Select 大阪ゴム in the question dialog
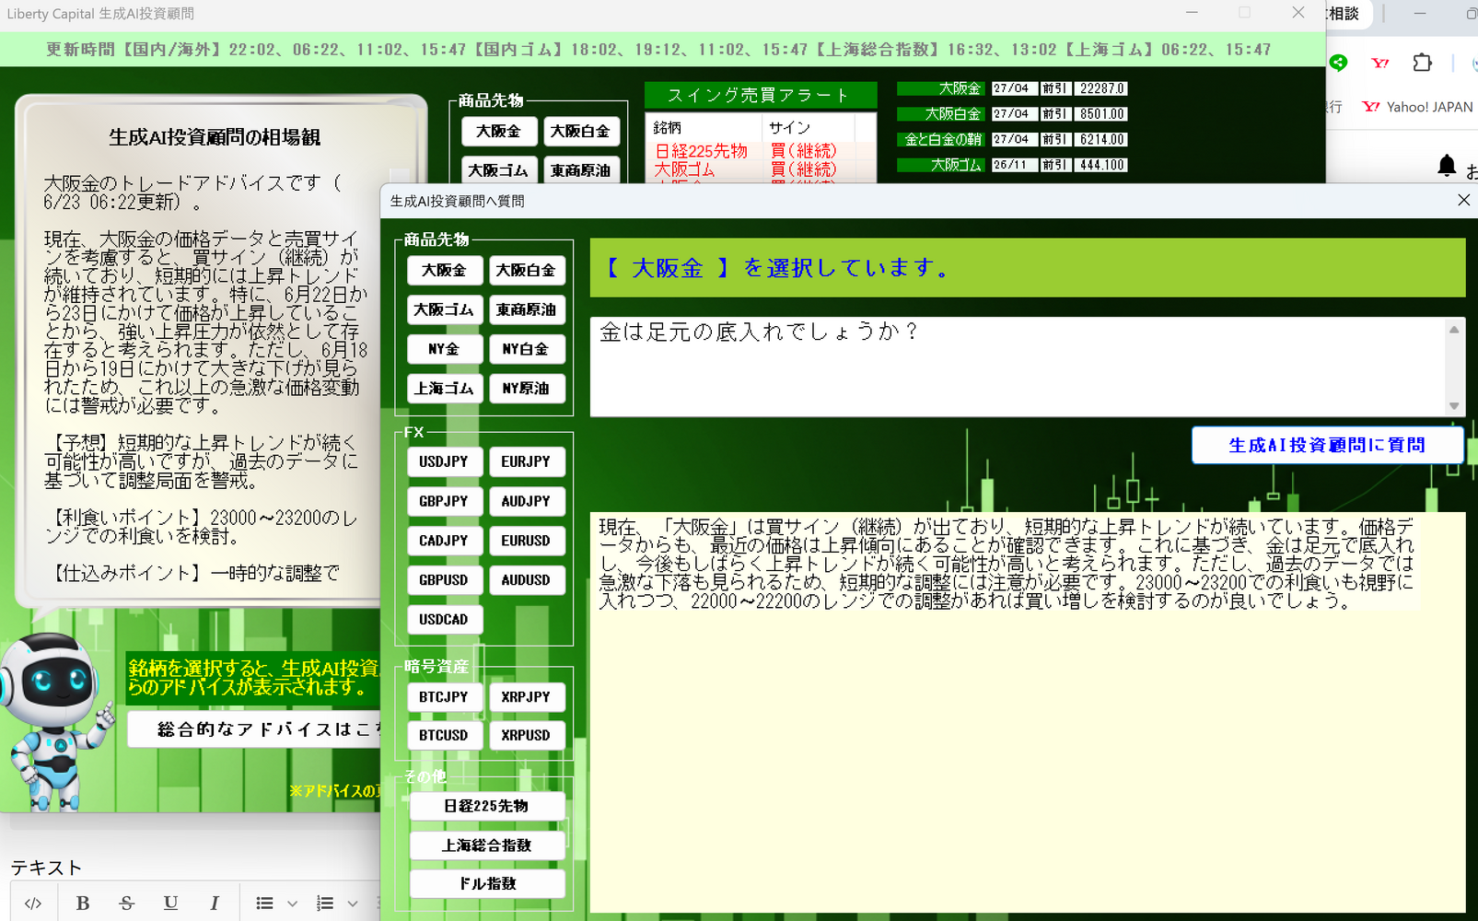 tap(444, 310)
